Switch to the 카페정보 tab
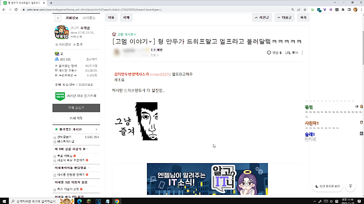The width and height of the screenshot is (364, 204). click(x=72, y=18)
